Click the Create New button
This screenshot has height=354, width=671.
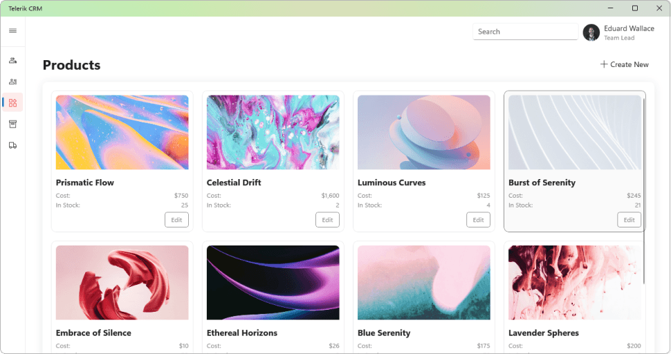coord(625,64)
